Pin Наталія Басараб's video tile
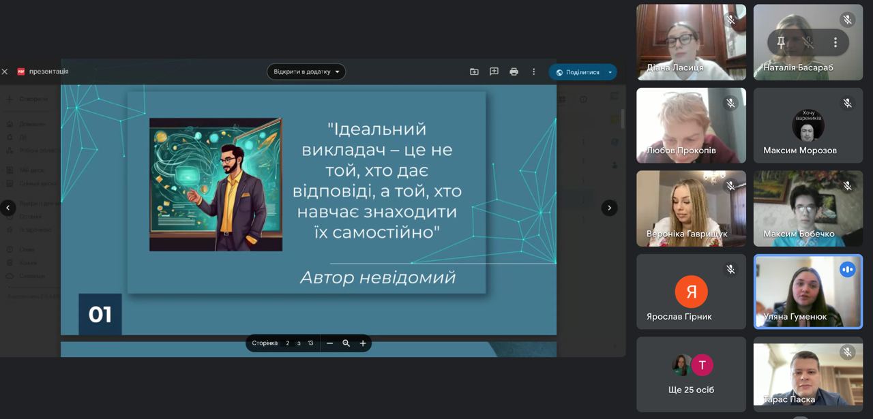The width and height of the screenshot is (873, 419). (781, 42)
